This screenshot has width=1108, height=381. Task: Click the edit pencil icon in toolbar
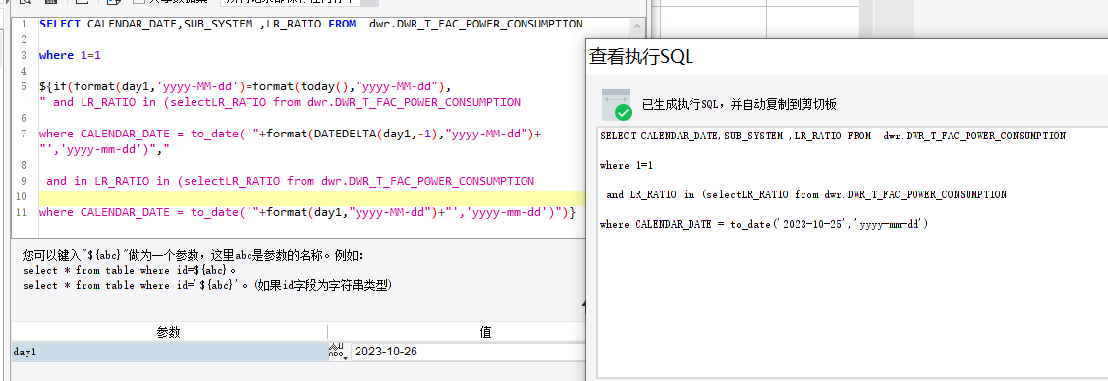(114, 2)
